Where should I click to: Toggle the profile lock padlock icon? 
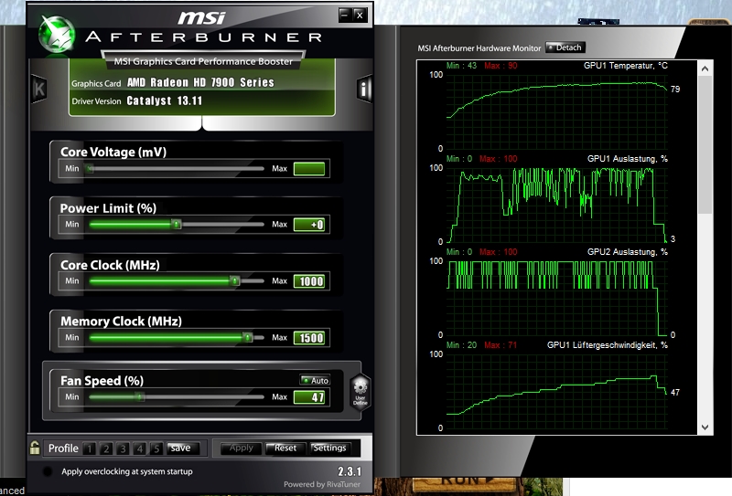(35, 448)
